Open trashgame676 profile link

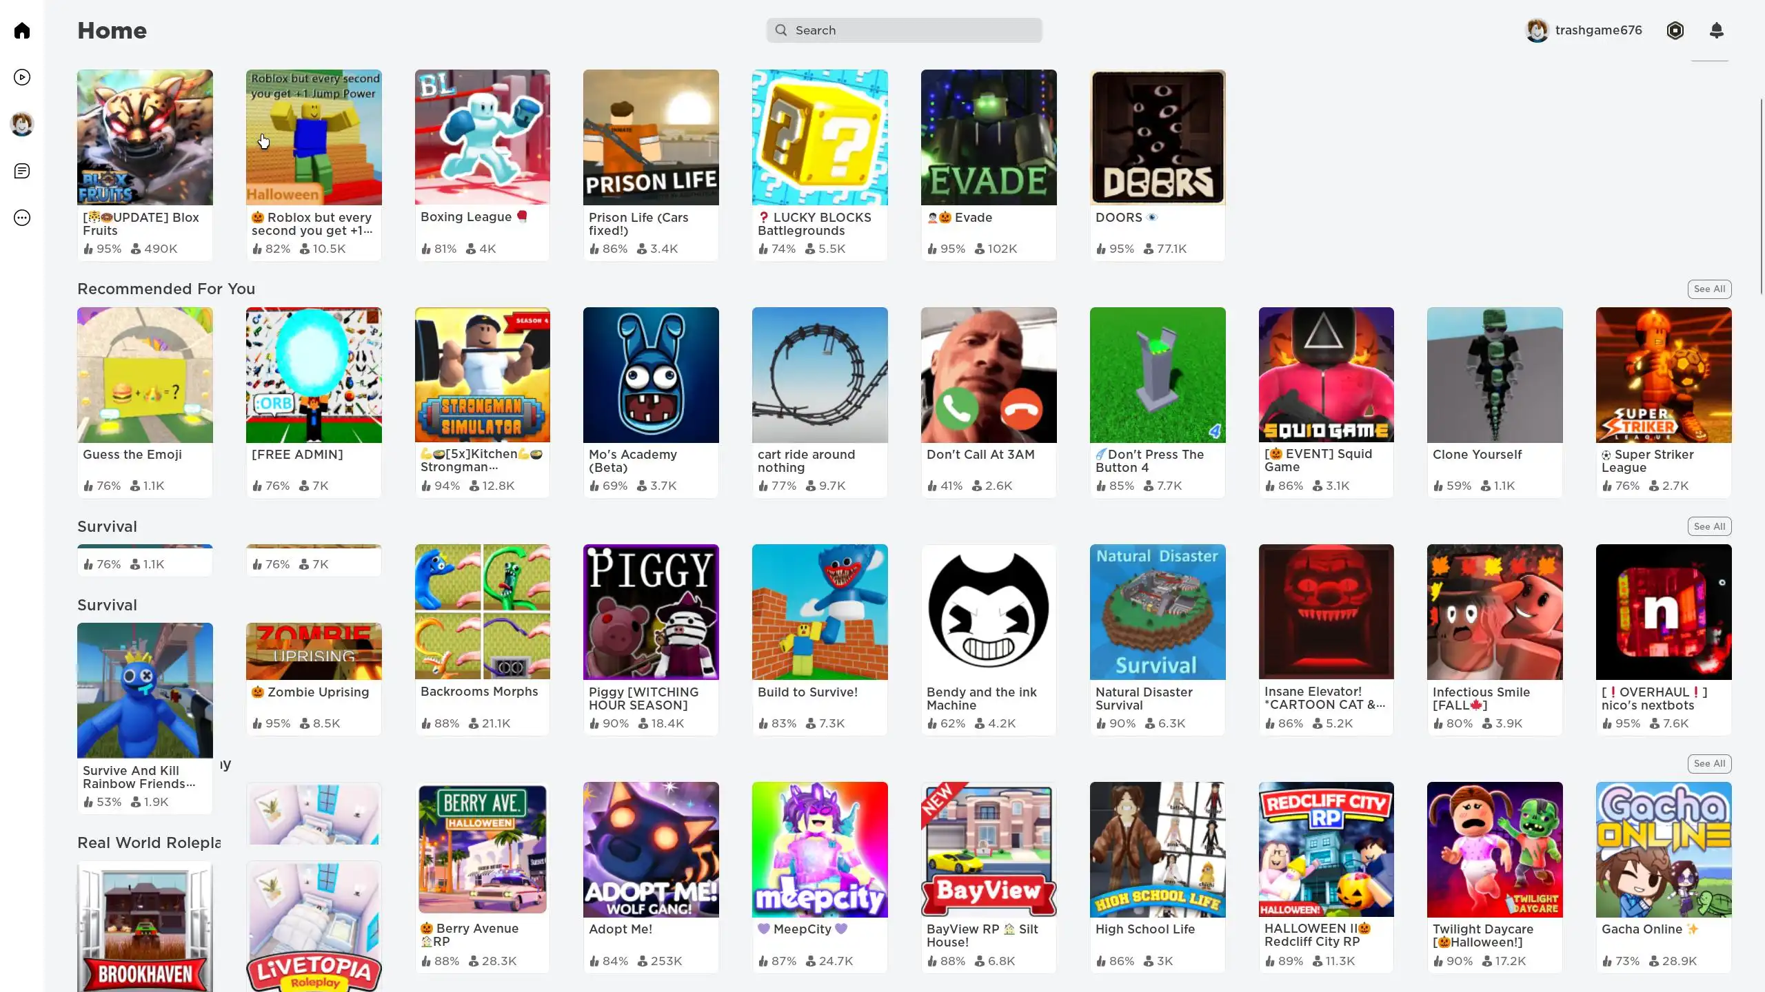pos(1584,30)
